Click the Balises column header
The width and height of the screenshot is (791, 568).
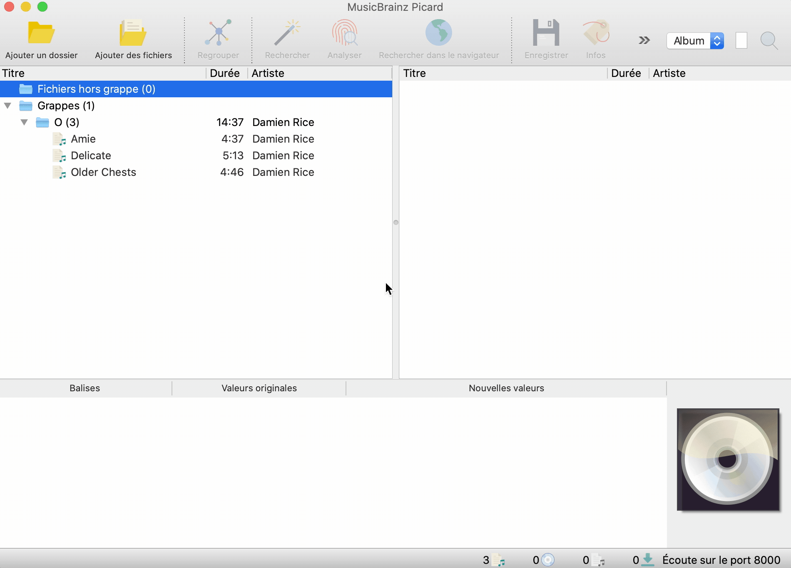coord(85,388)
